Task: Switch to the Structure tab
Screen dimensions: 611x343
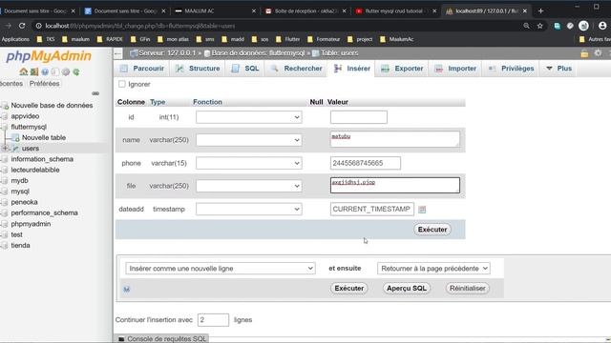Action: [x=198, y=69]
